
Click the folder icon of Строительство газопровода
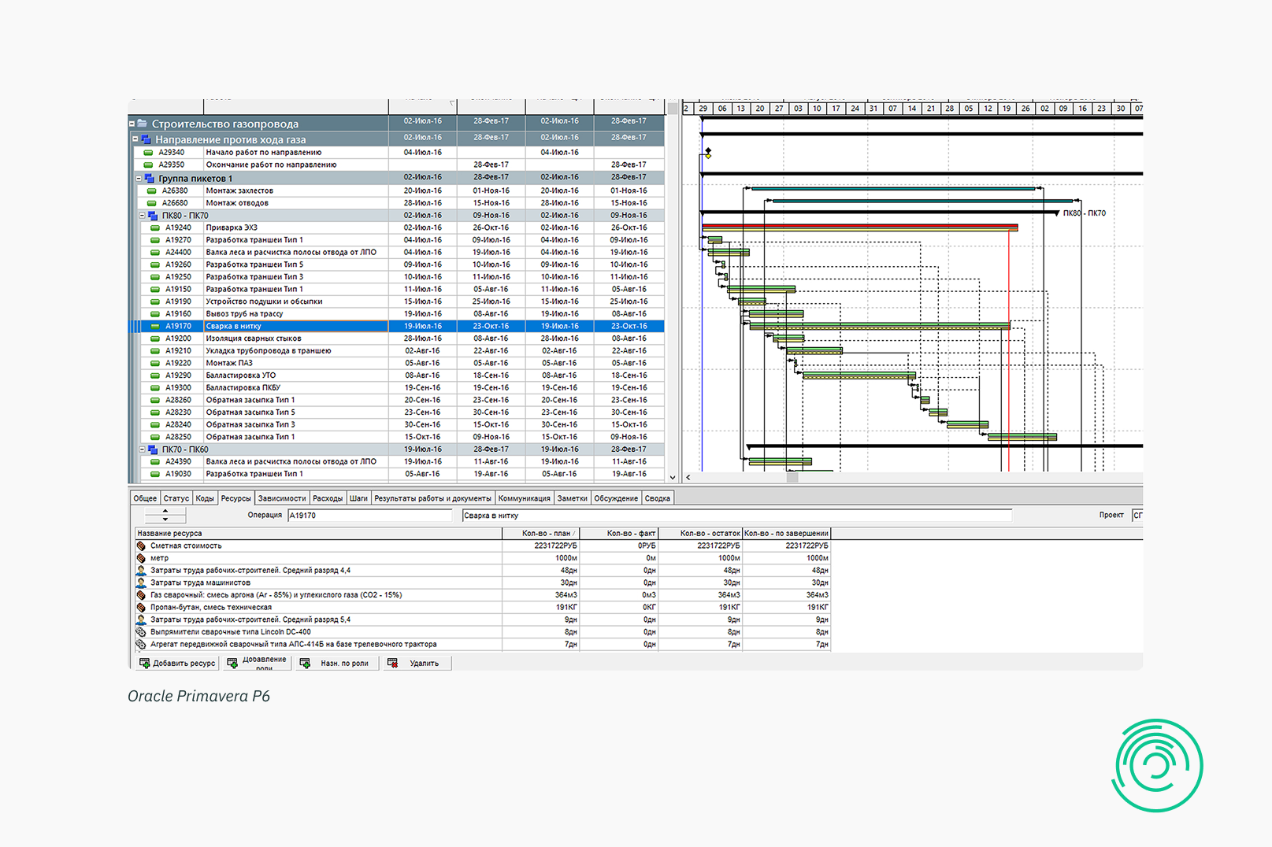(143, 124)
